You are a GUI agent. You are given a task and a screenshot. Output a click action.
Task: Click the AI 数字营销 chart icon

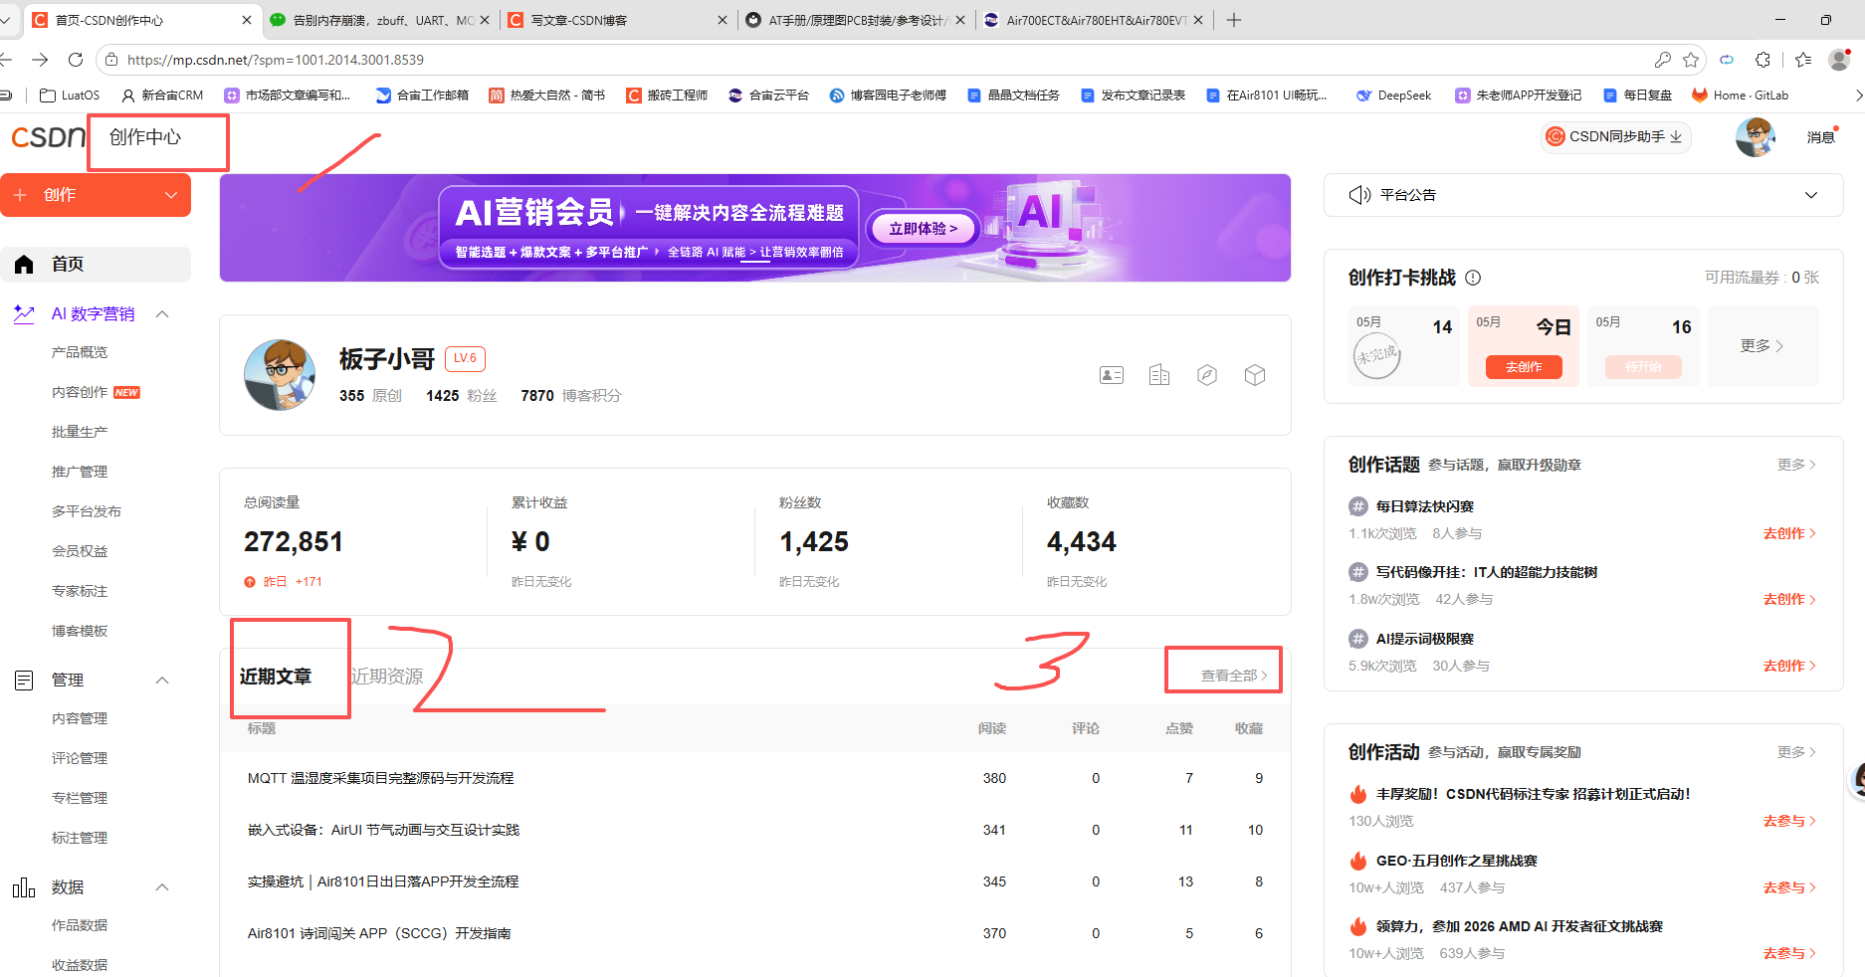(x=24, y=314)
